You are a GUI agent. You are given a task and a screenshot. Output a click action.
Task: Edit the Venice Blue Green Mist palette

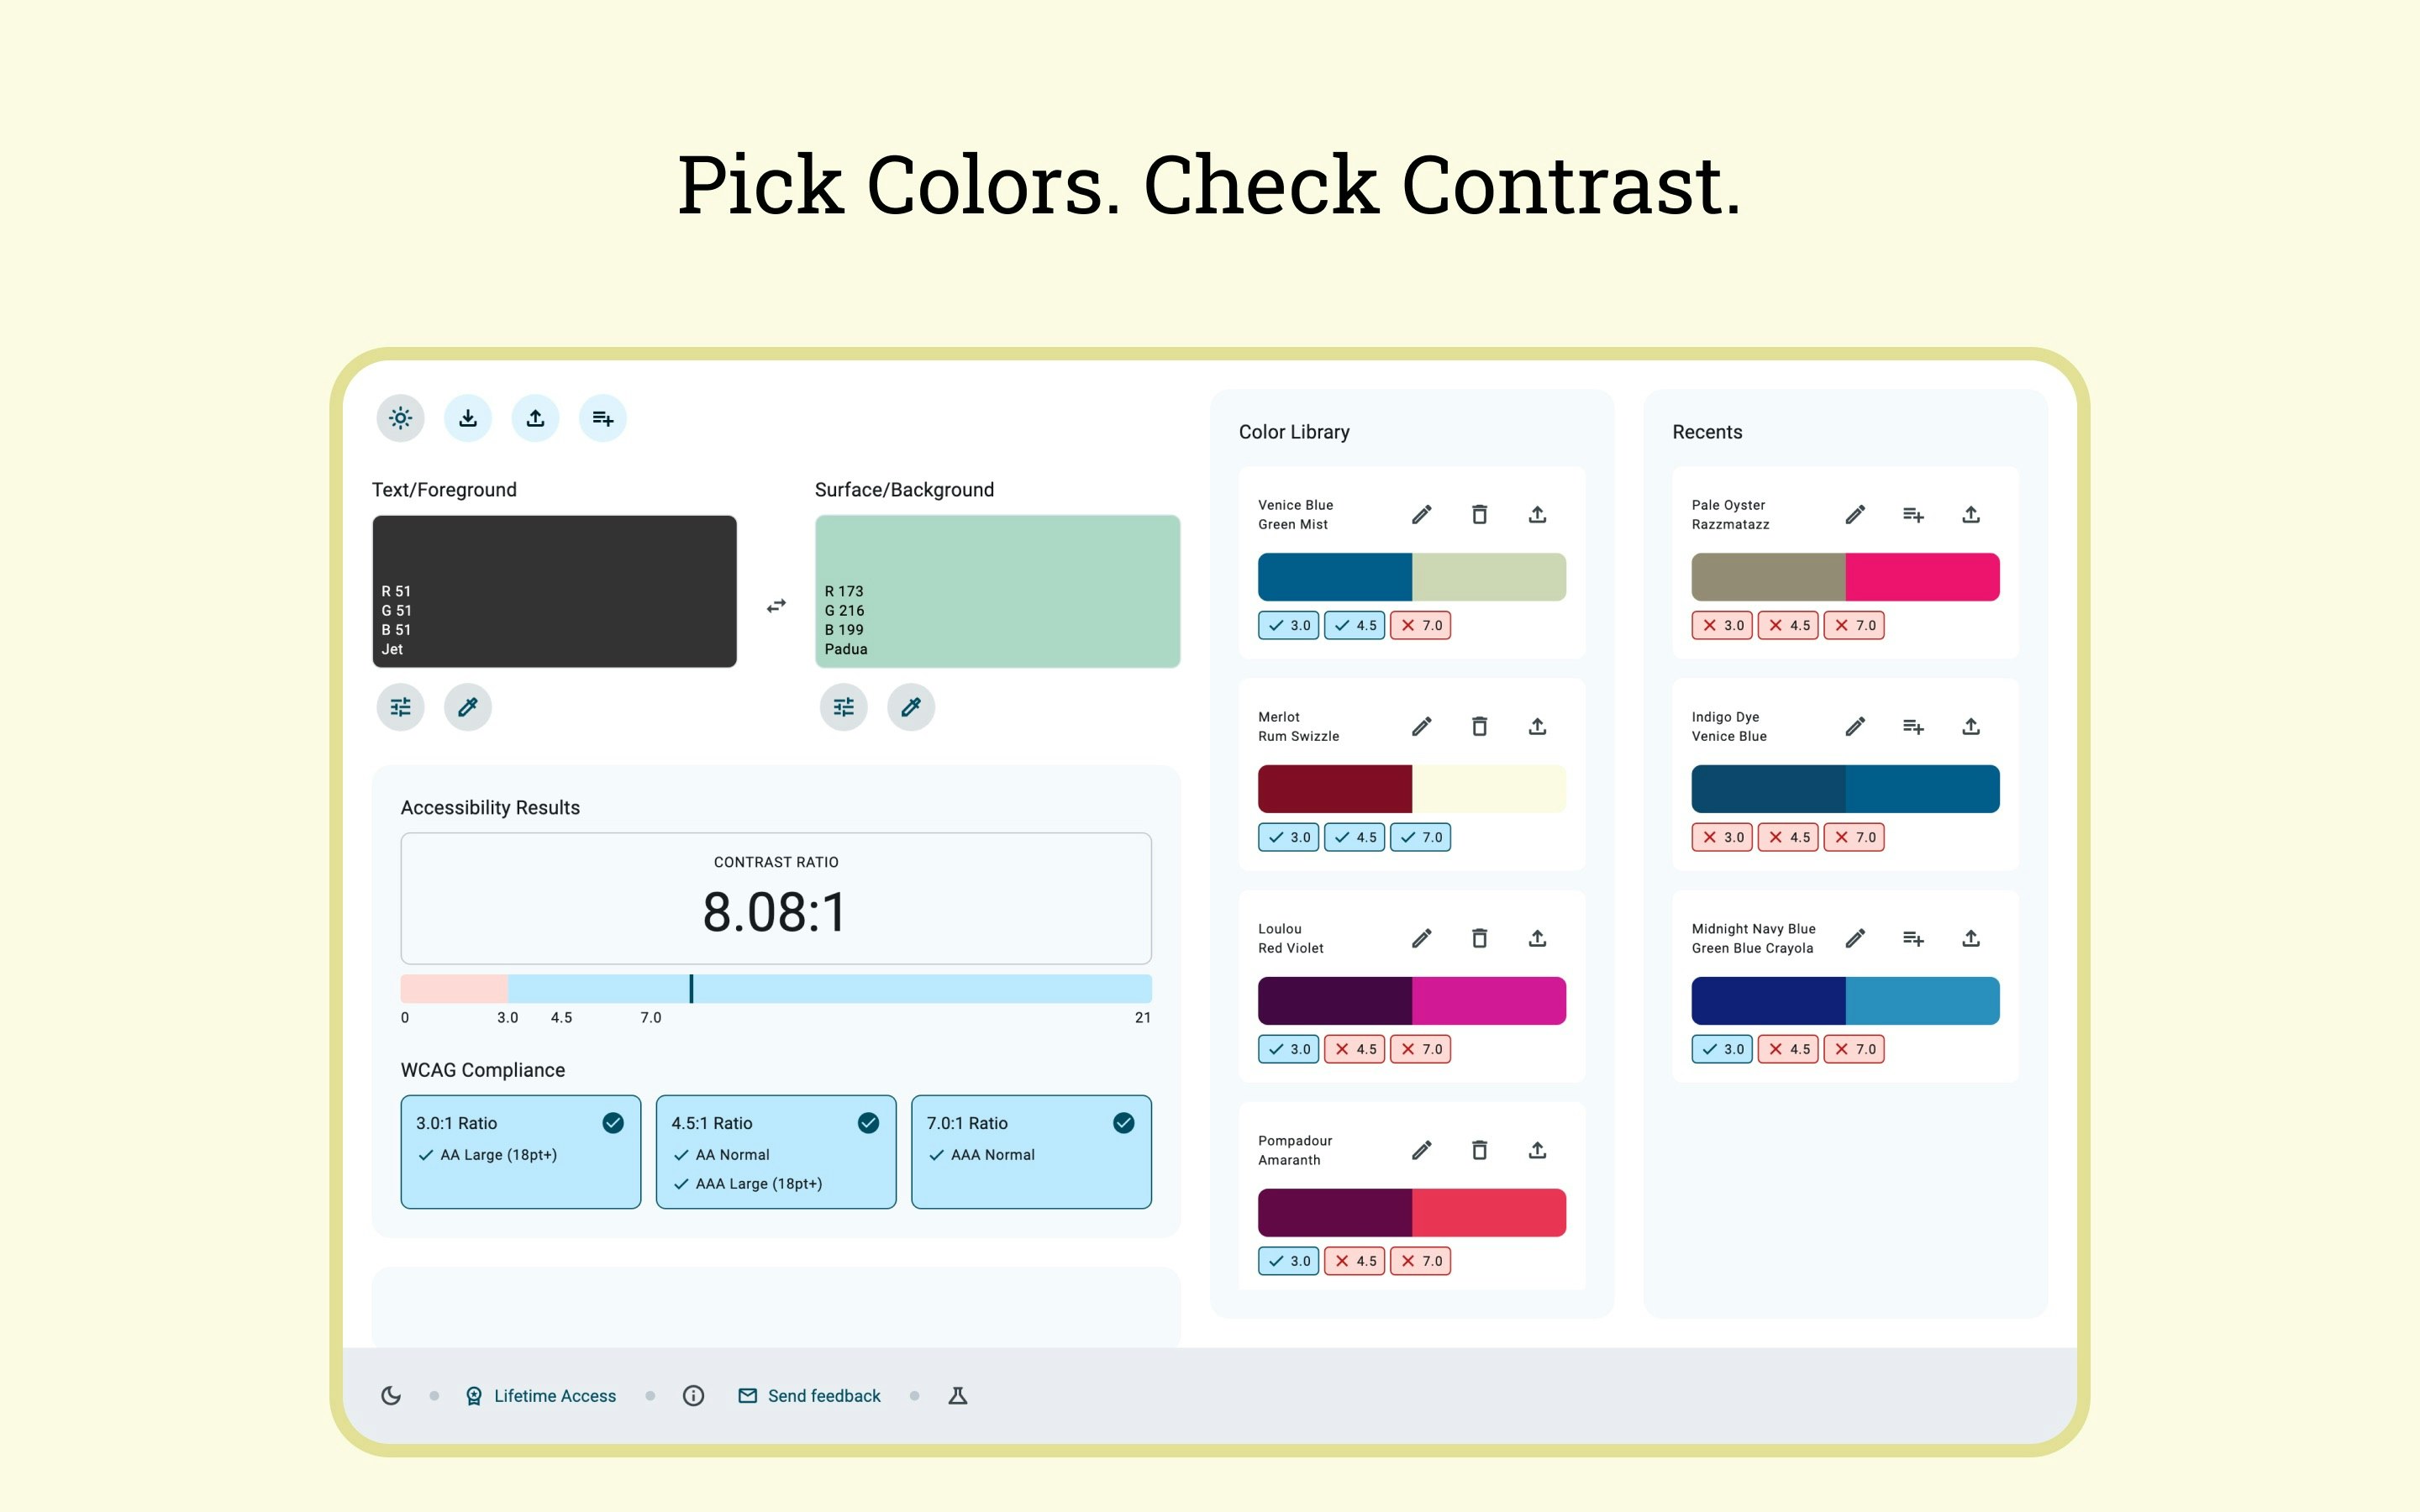(x=1421, y=514)
